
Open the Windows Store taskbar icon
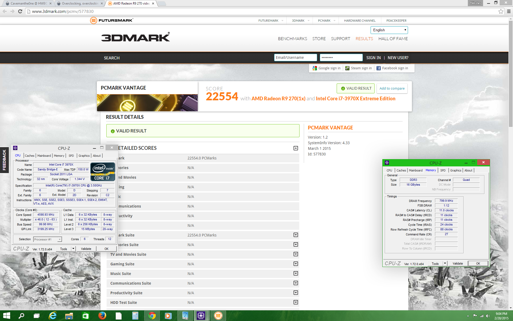pyautogui.click(x=85, y=316)
